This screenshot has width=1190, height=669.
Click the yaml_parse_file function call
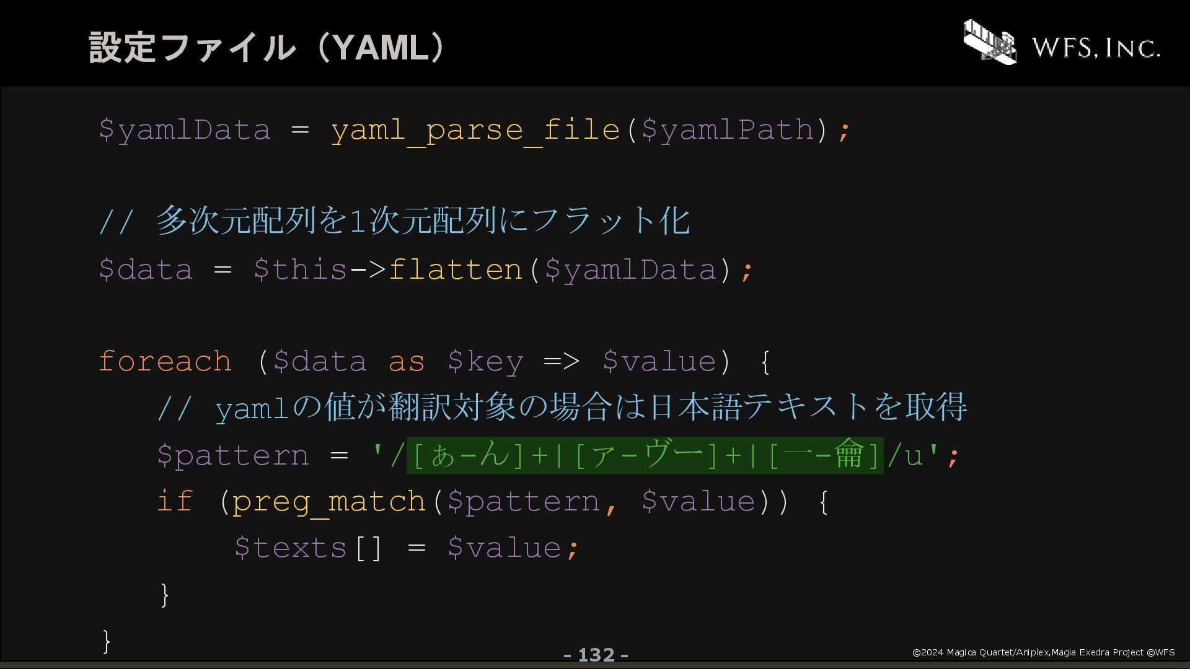475,131
